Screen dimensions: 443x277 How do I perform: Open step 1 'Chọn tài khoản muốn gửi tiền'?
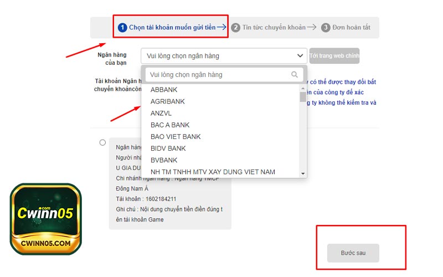coord(172,27)
